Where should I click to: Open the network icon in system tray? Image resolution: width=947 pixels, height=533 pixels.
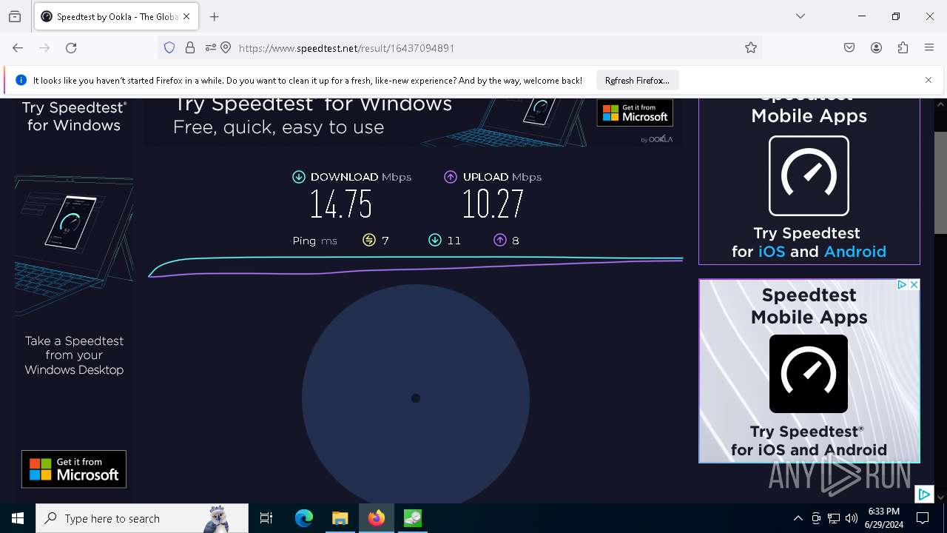[834, 518]
